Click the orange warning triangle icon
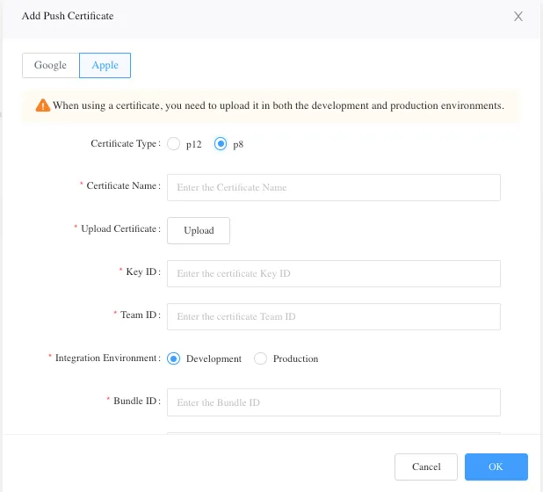 click(x=43, y=105)
